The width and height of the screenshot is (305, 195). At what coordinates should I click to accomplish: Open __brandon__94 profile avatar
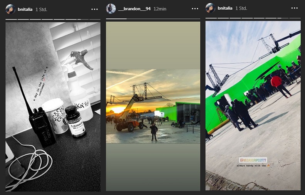coord(111,9)
